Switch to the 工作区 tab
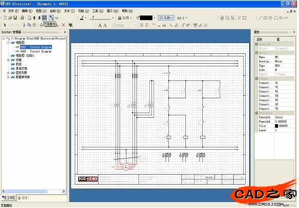Screen dimensions: 299x208 pos(9,198)
